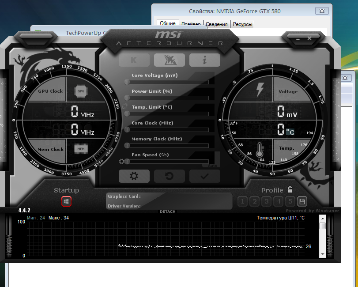Viewport: 358px width, 287px height.
Task: Click the 4.4.2 version number
Action: point(24,210)
